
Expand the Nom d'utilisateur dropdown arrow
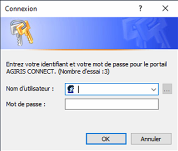click(x=154, y=89)
